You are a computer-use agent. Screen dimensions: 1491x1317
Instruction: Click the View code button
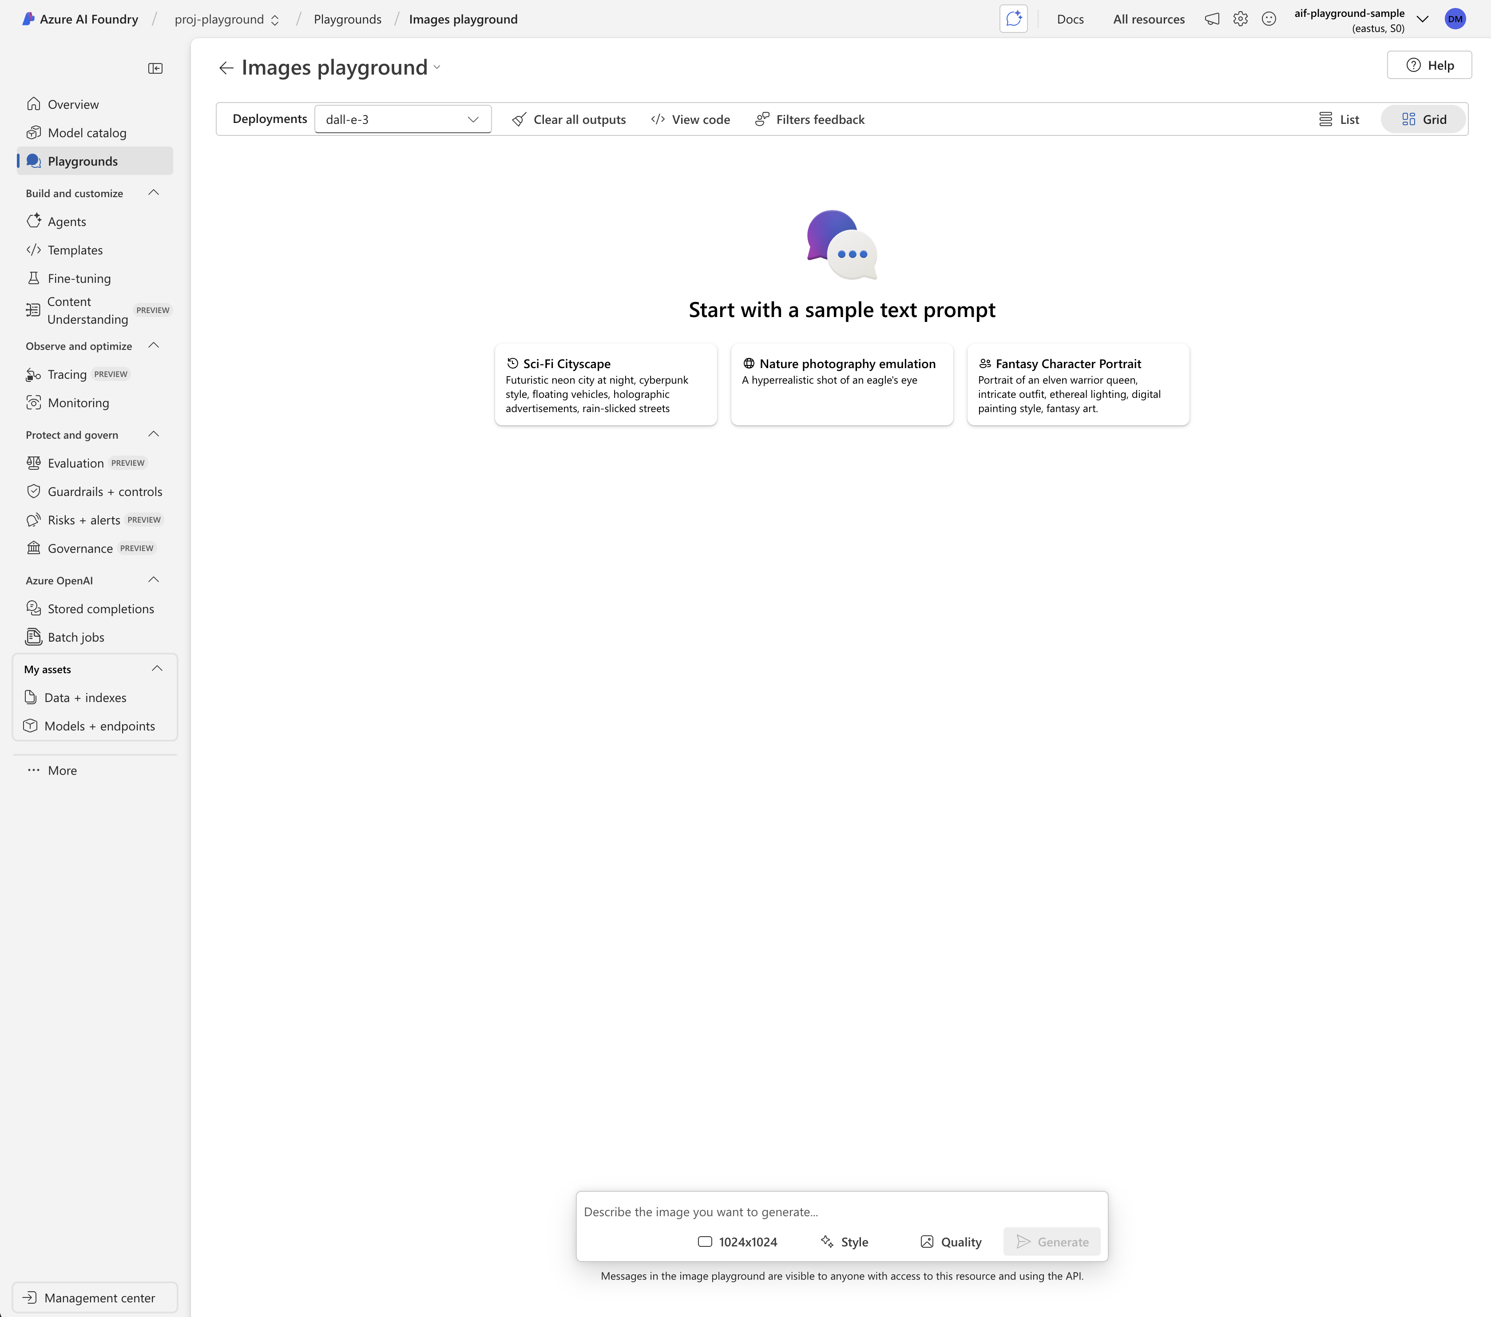coord(690,119)
